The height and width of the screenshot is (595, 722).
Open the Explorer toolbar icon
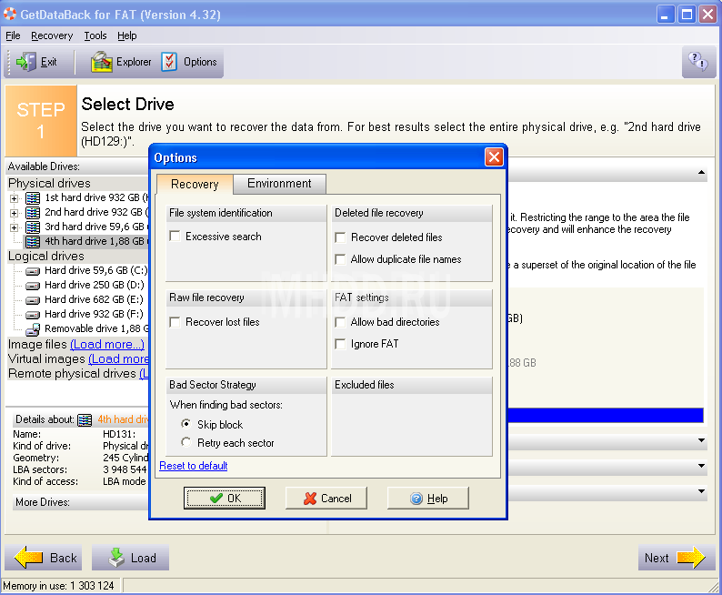(101, 62)
